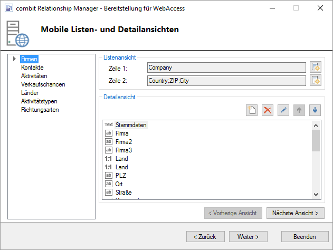Click the pencil edit icon
The image size is (333, 250).
click(283, 110)
